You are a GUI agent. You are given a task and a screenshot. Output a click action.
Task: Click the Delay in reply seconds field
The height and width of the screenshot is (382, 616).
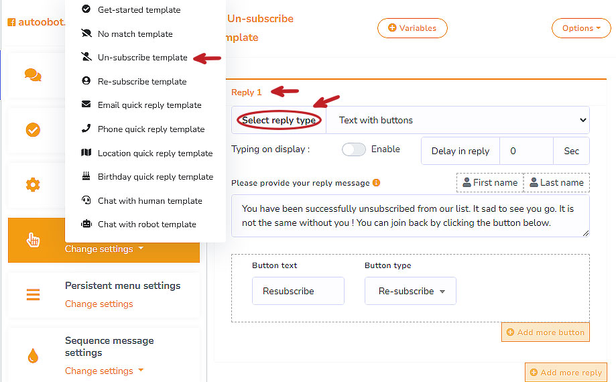pyautogui.click(x=526, y=151)
